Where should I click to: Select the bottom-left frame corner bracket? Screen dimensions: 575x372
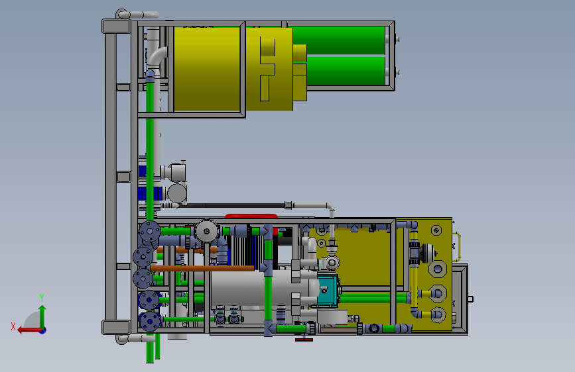(116, 327)
